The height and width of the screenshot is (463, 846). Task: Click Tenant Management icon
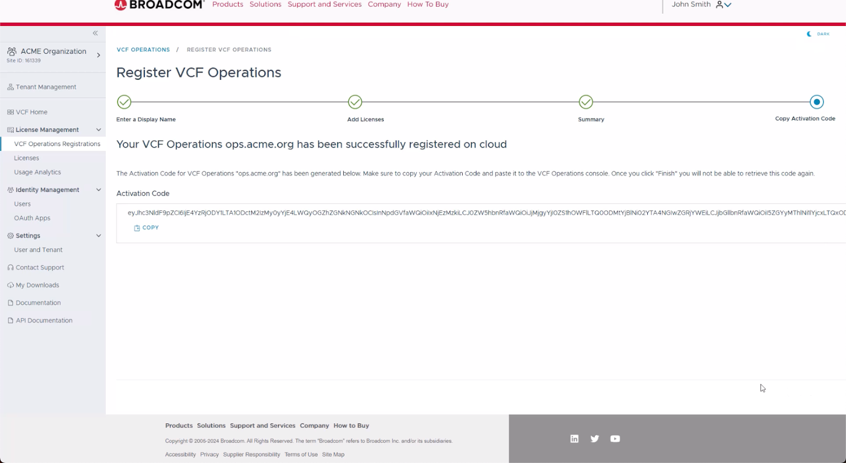[x=11, y=87]
